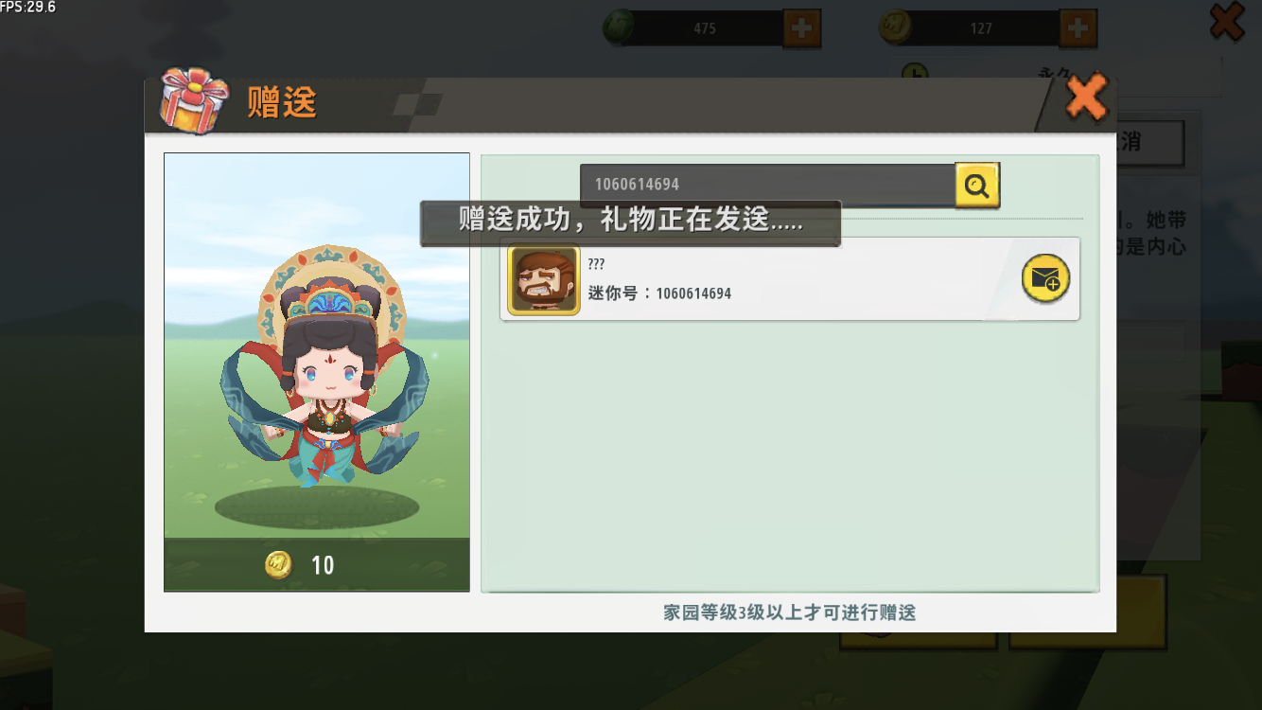1262x710 pixels.
Task: Add more beans with plus beside 475
Action: (x=801, y=28)
